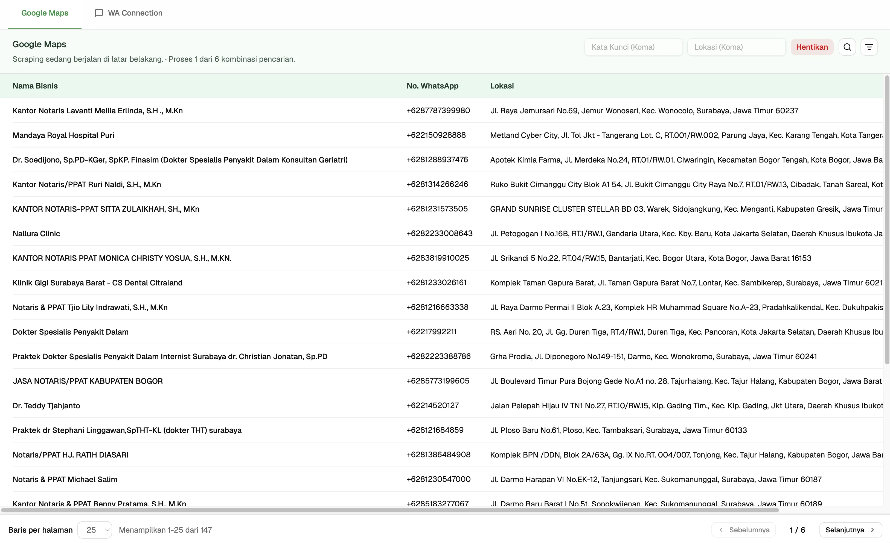Focus the Lokasi (Koma) location field

pos(736,47)
